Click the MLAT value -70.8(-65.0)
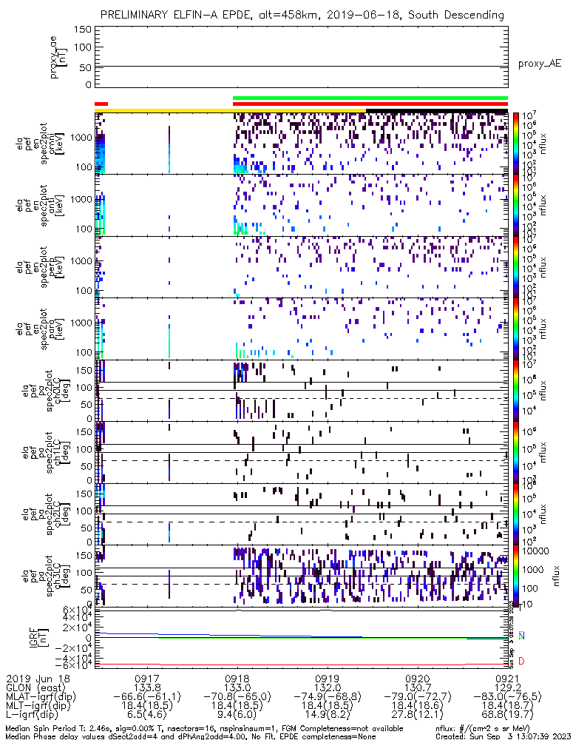Screen dimensions: 573x740 click(x=237, y=697)
